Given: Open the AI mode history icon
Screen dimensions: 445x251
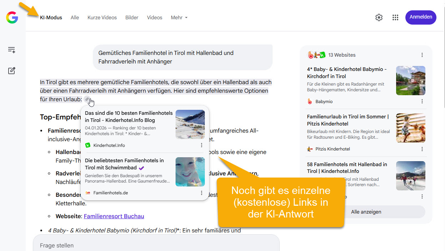Looking at the screenshot, I should tap(12, 50).
